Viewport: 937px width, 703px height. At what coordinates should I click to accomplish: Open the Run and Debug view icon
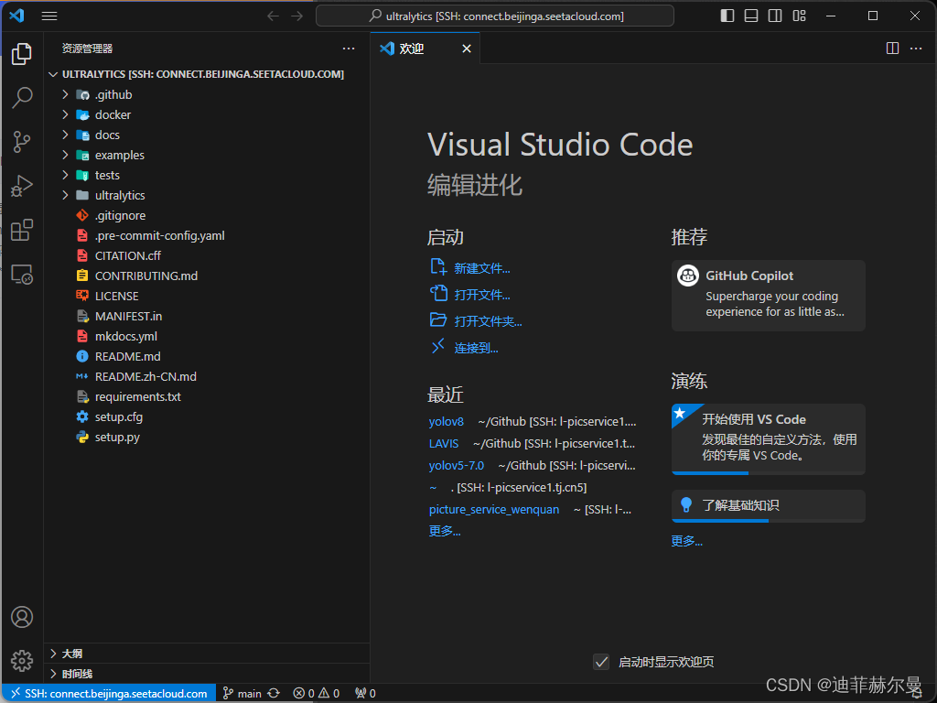[22, 186]
